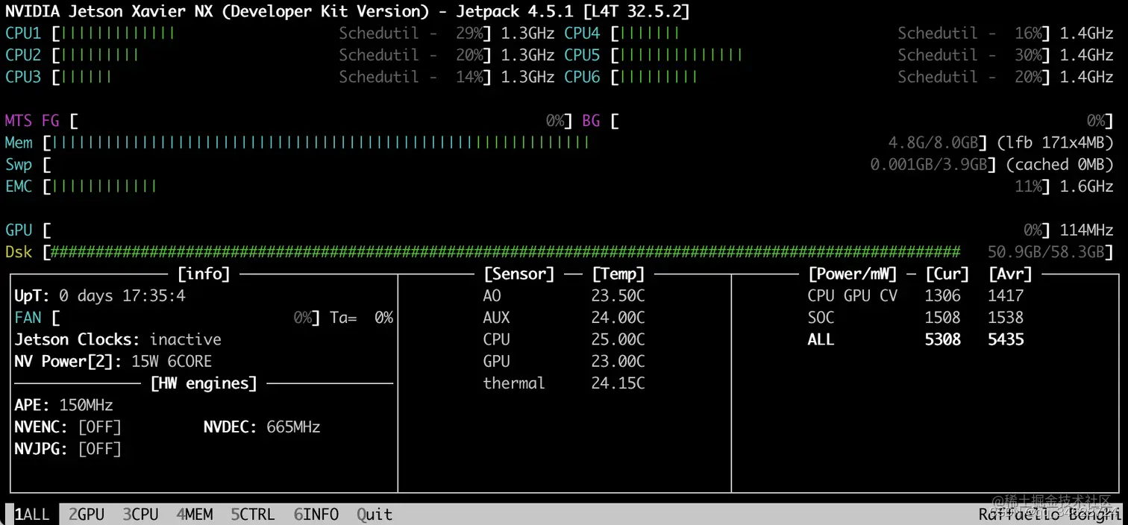Open the 6INFO tab
Image resolution: width=1128 pixels, height=525 pixels.
(316, 515)
